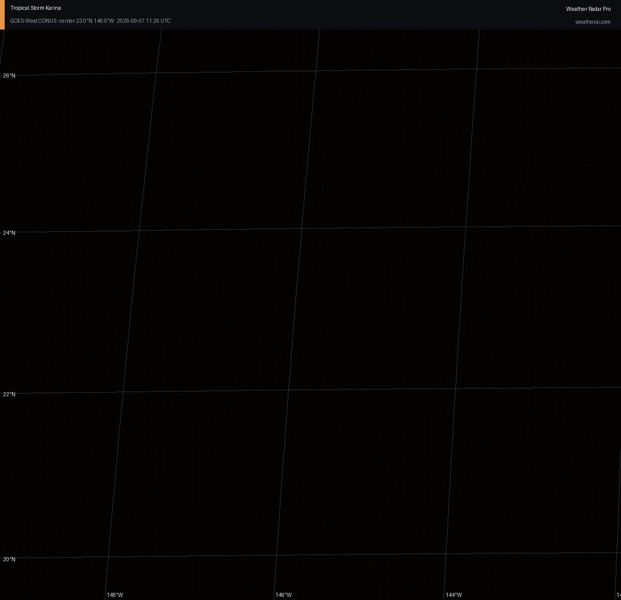Click the 26°N latitude label
The width and height of the screenshot is (621, 600).
(x=9, y=76)
